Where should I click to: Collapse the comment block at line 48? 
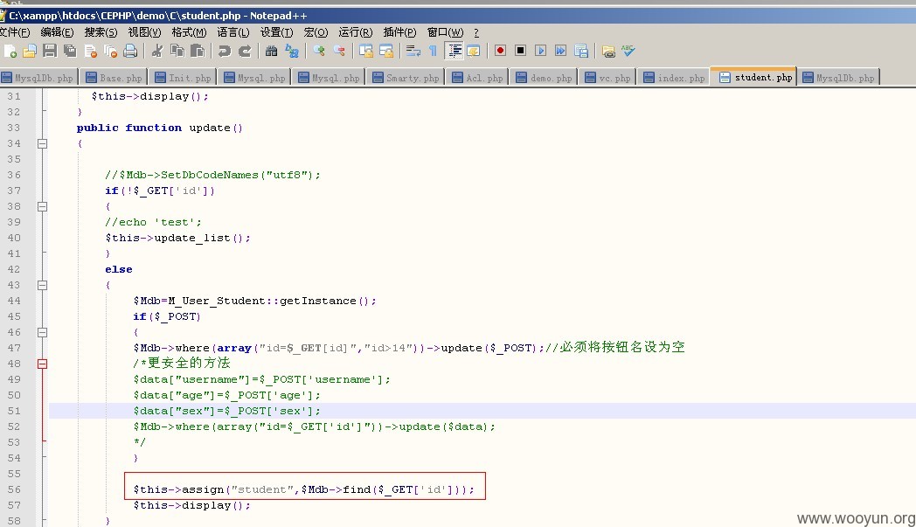[x=42, y=364]
